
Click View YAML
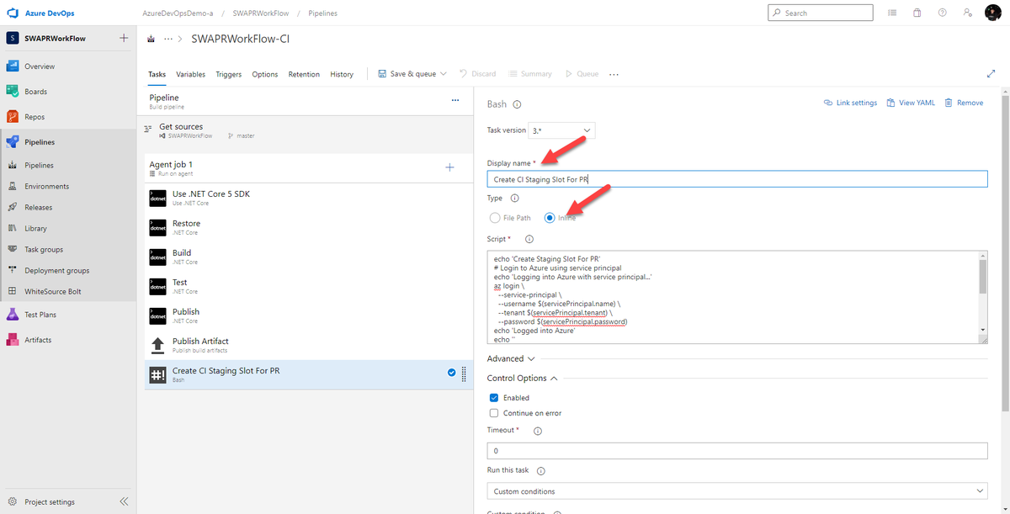point(910,103)
